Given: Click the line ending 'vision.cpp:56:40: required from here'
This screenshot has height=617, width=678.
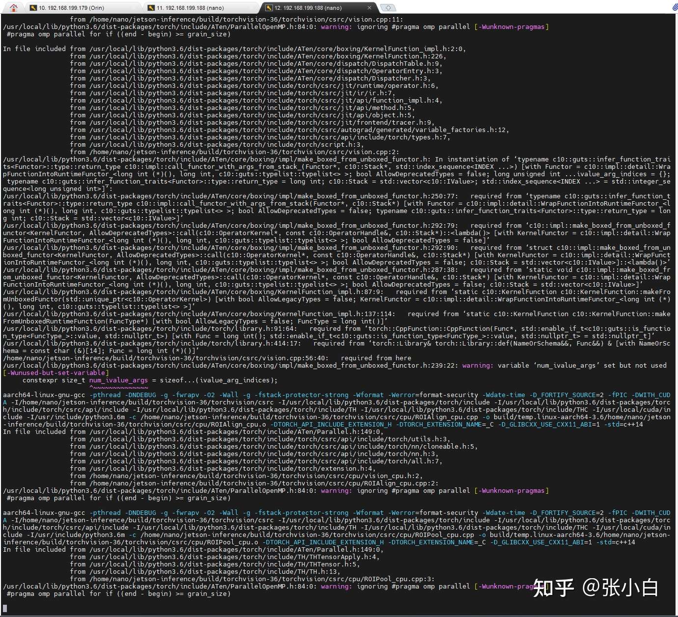Looking at the screenshot, I should click(207, 358).
